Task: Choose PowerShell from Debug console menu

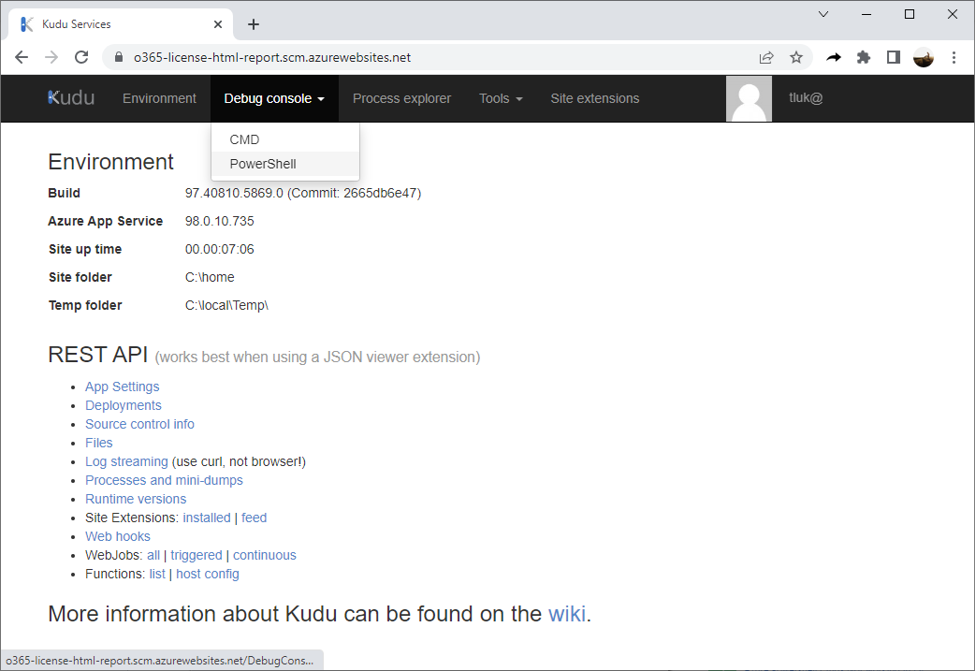Action: (x=284, y=164)
